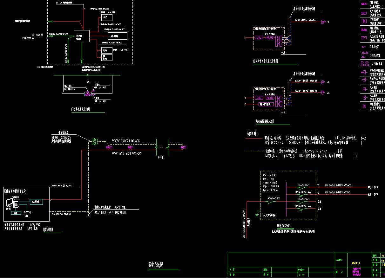The width and height of the screenshot is (385, 278).
Task: Click the green transformer symbol
Action: click(x=94, y=142)
